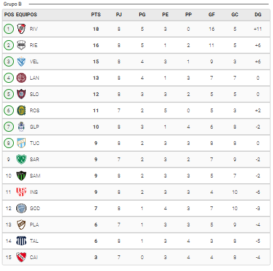Click the DG column header
Viewport: 273px width, 271px height.
pyautogui.click(x=258, y=14)
